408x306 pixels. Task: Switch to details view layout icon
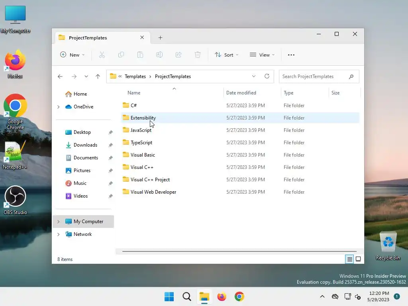(349, 259)
